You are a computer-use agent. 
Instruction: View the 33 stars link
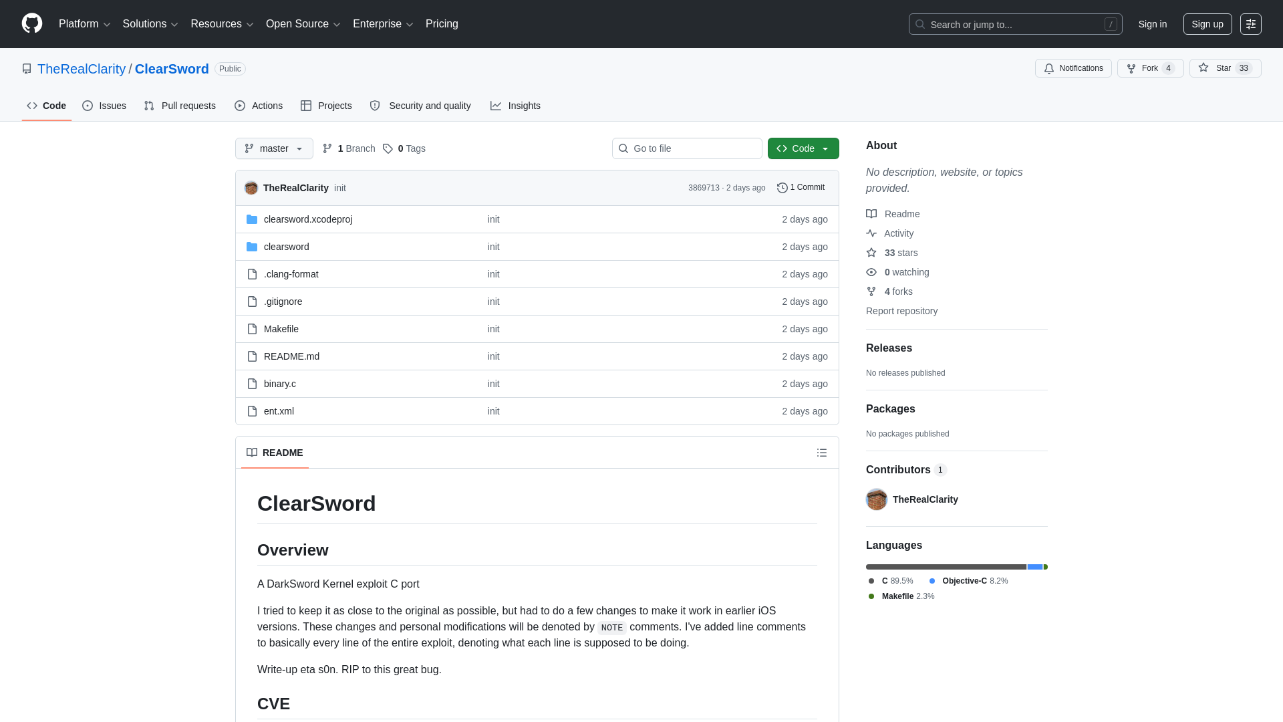(892, 253)
